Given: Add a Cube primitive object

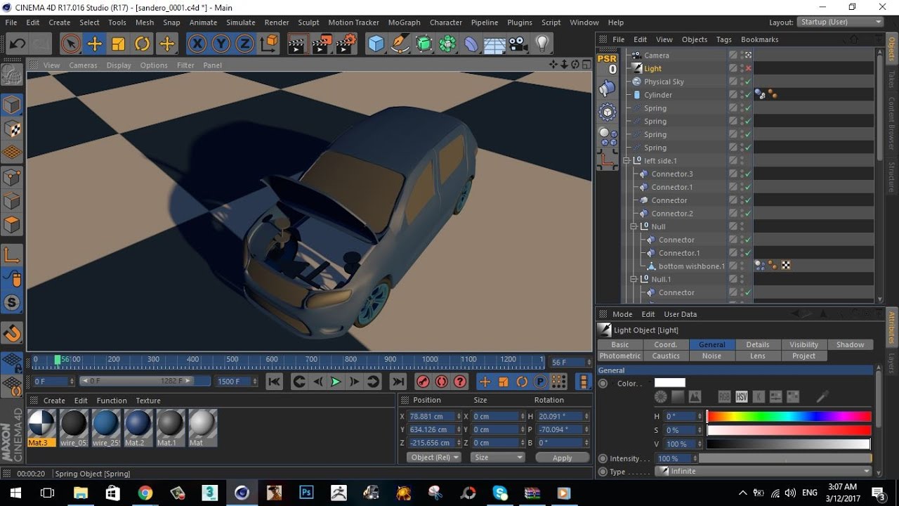Looking at the screenshot, I should (376, 44).
